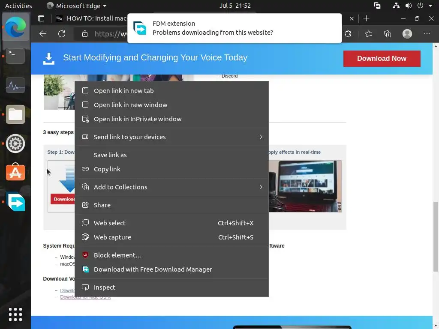Choose Open link in new window
The height and width of the screenshot is (329, 439).
(x=171, y=105)
